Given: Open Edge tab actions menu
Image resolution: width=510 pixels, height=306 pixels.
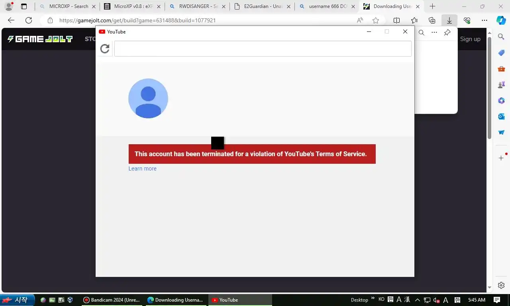Looking at the screenshot, I should [24, 6].
